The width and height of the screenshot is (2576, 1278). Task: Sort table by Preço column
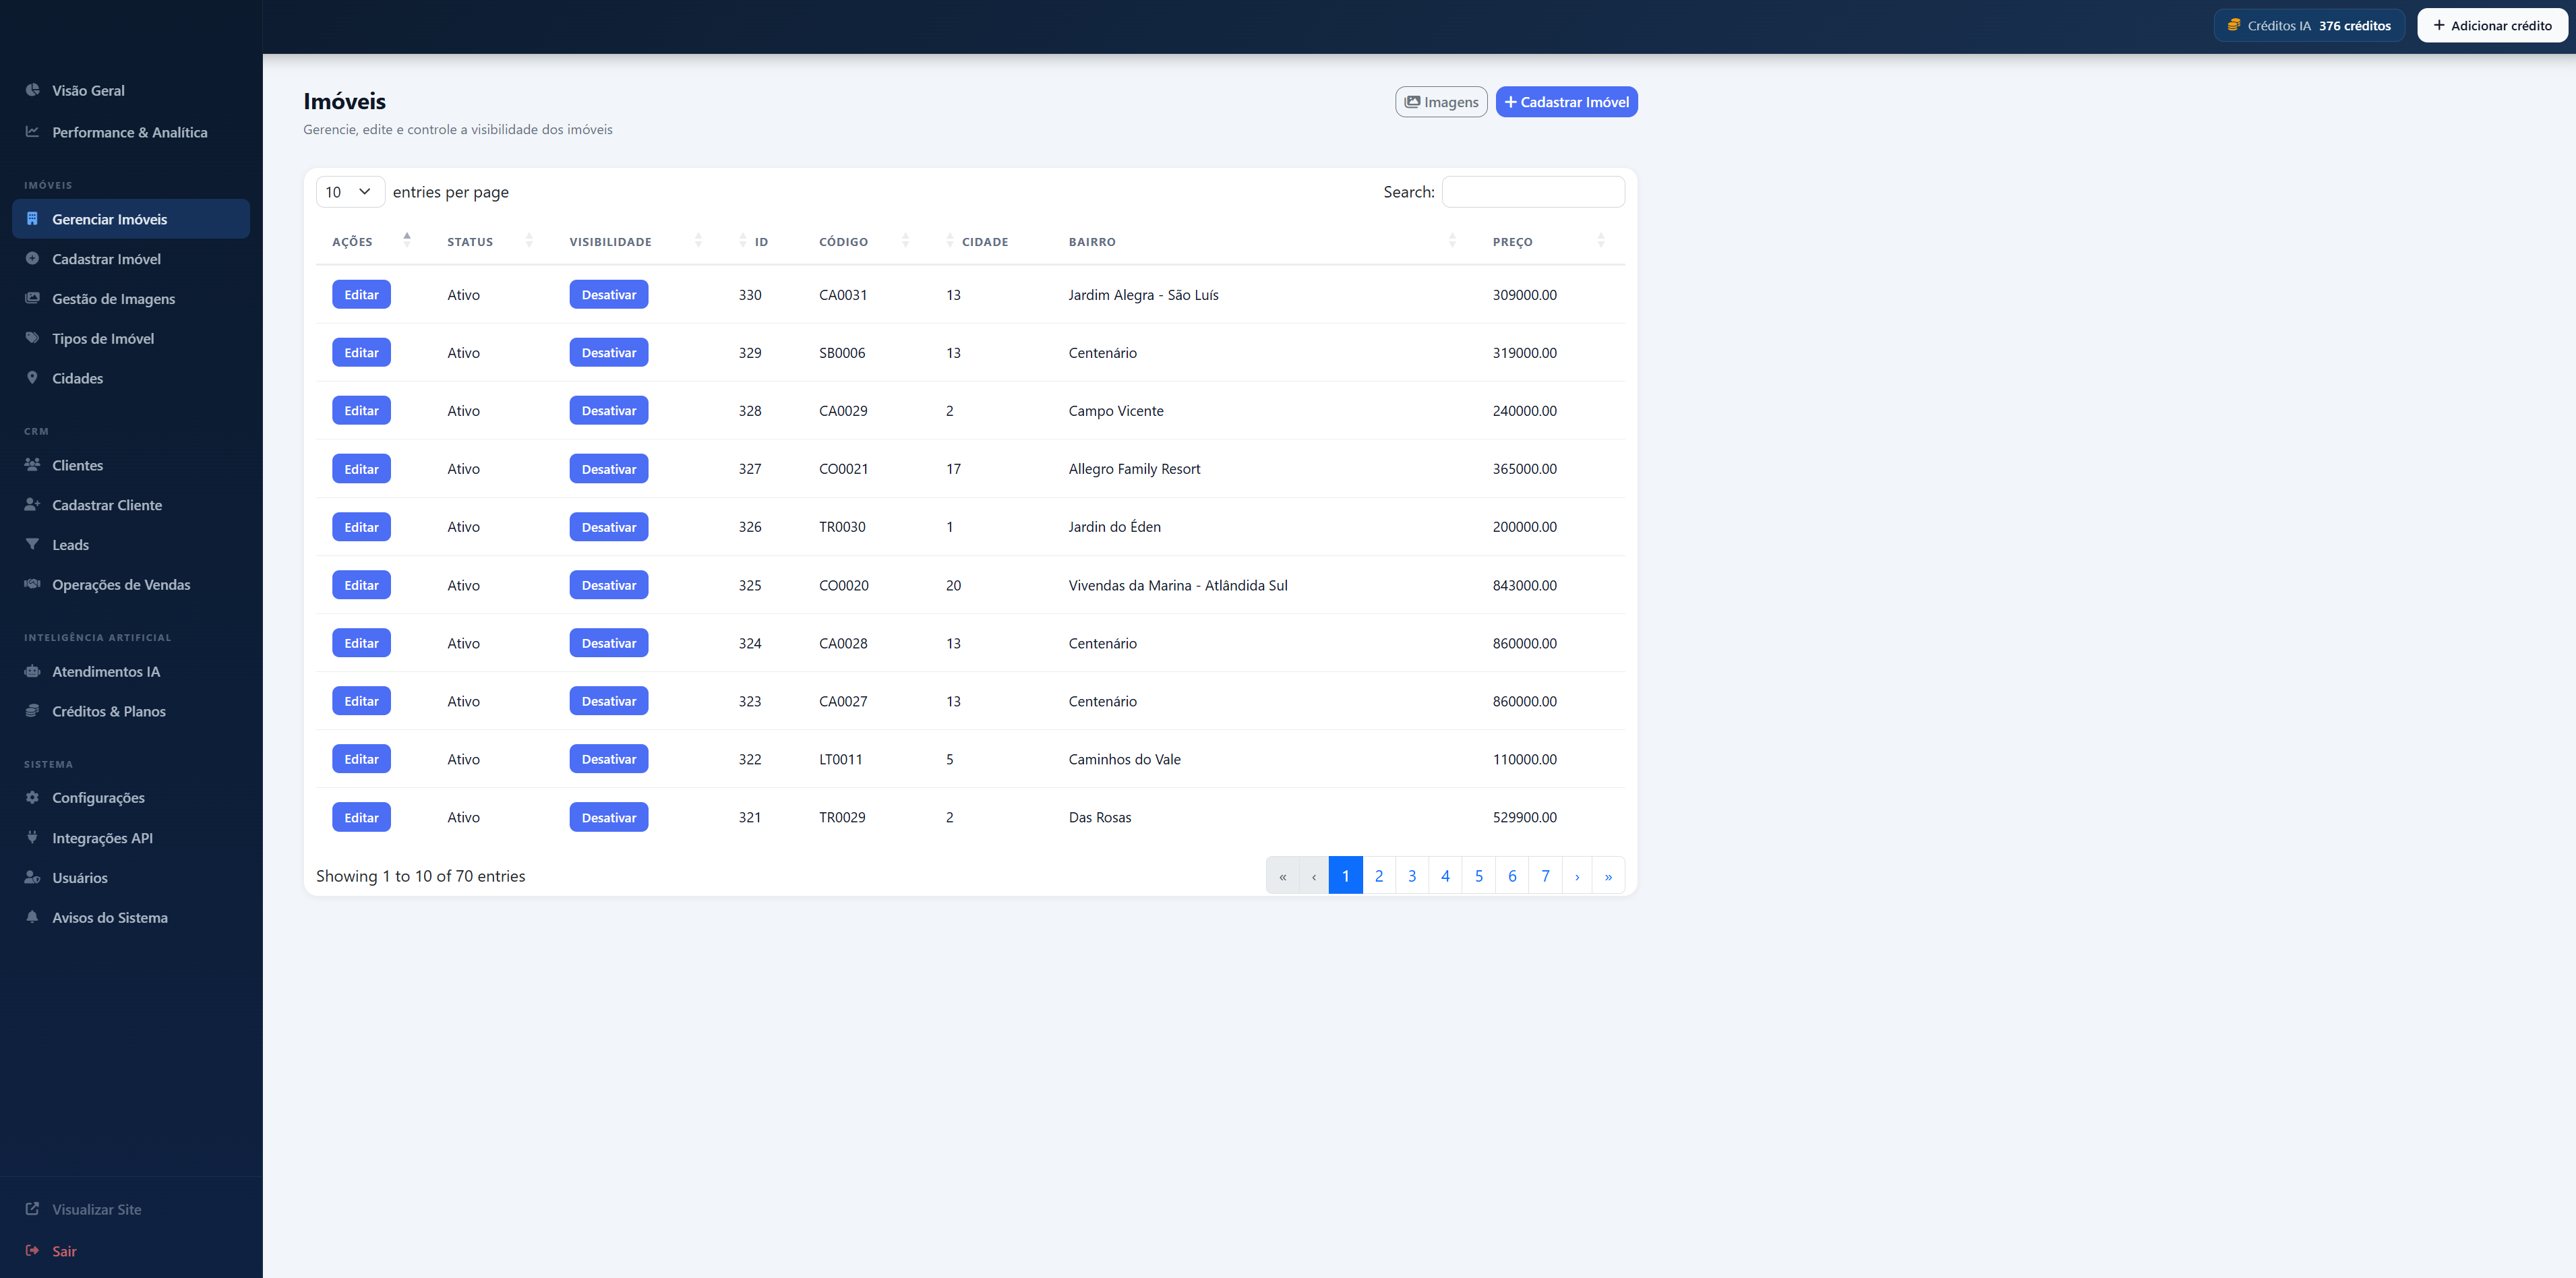tap(1512, 242)
